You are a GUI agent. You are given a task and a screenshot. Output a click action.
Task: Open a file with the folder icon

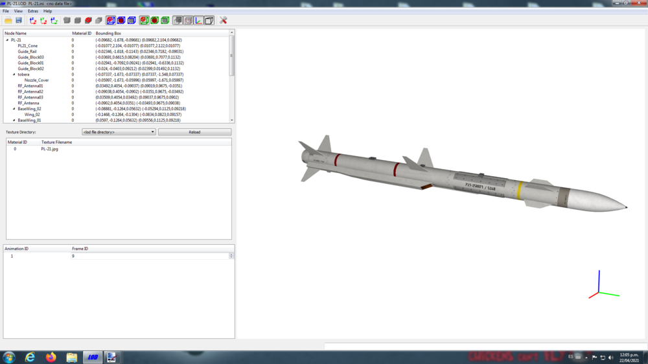click(x=8, y=20)
